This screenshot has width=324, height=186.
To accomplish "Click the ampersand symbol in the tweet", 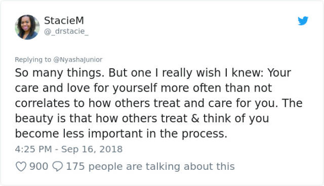I will point(195,118).
